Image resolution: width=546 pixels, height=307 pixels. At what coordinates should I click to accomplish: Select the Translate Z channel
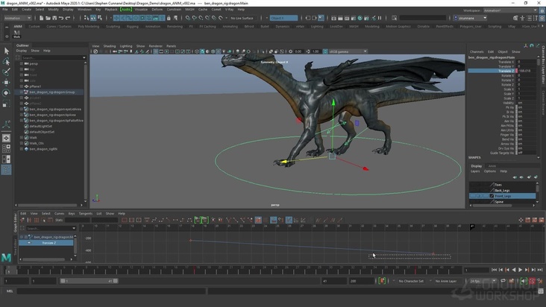click(x=507, y=71)
